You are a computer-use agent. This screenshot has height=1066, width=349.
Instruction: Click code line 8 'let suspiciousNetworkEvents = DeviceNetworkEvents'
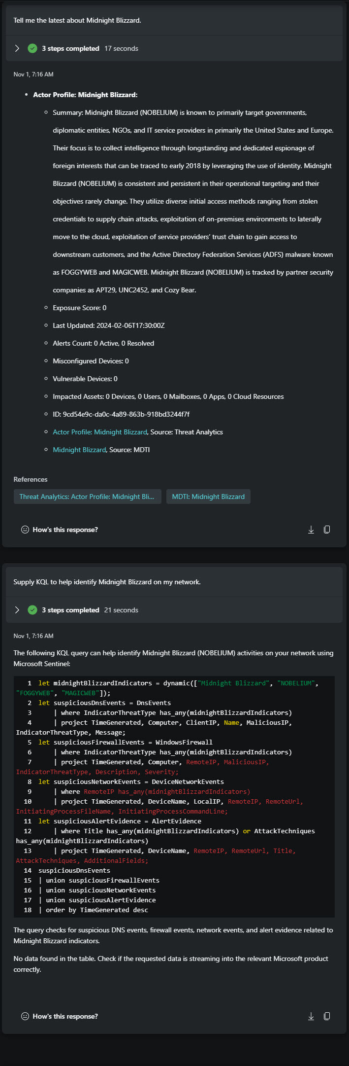(131, 782)
